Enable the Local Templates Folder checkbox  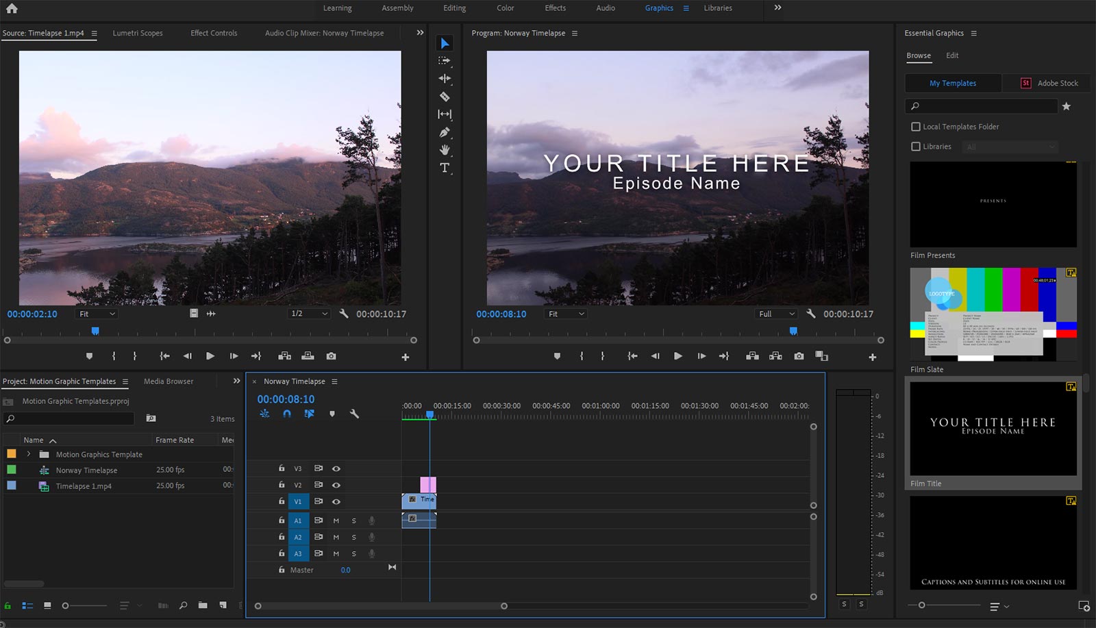916,127
